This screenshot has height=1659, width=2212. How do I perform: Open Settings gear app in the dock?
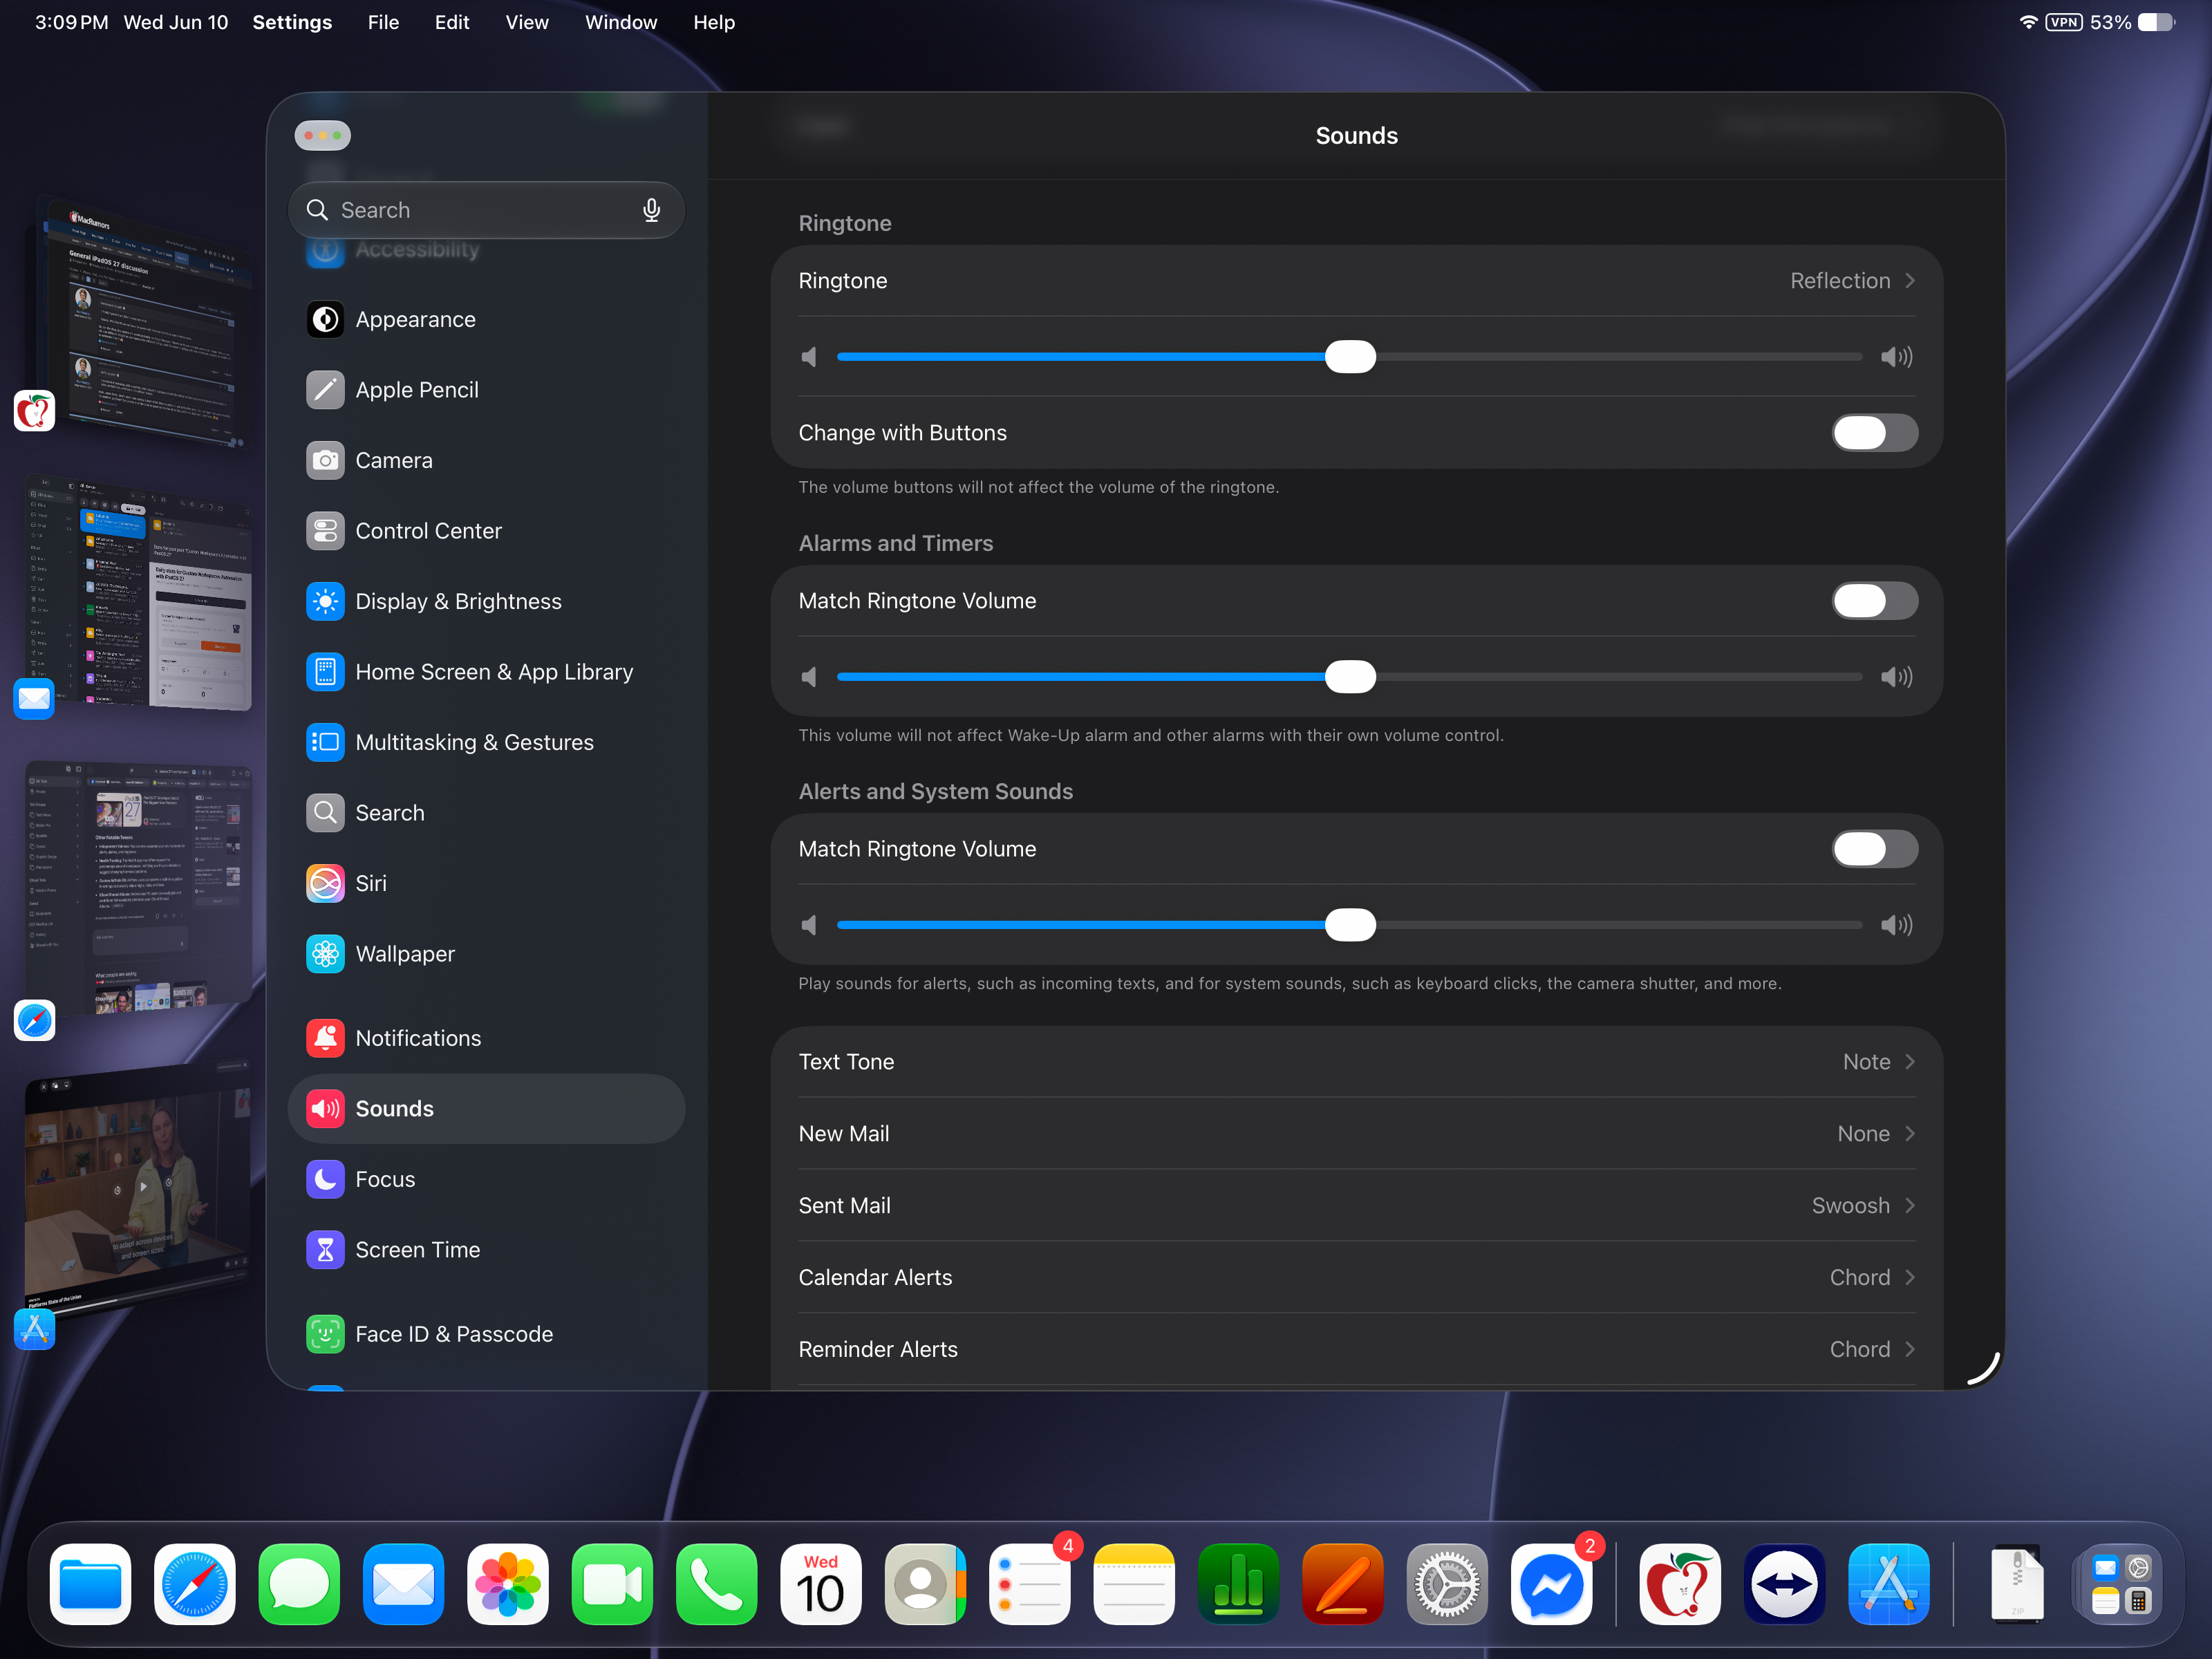(x=1447, y=1584)
